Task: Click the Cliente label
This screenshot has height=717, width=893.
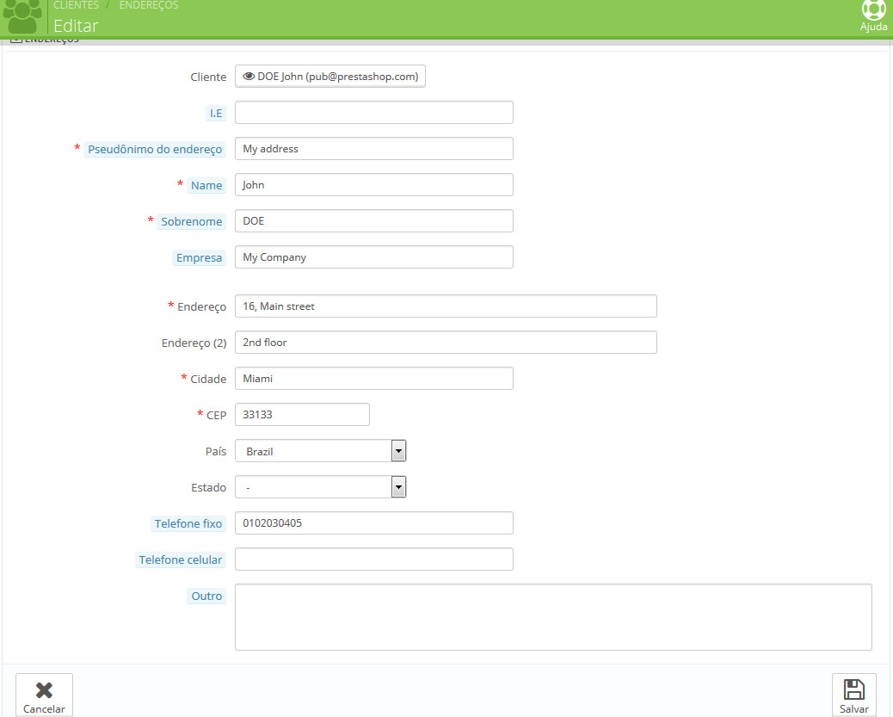Action: tap(208, 77)
